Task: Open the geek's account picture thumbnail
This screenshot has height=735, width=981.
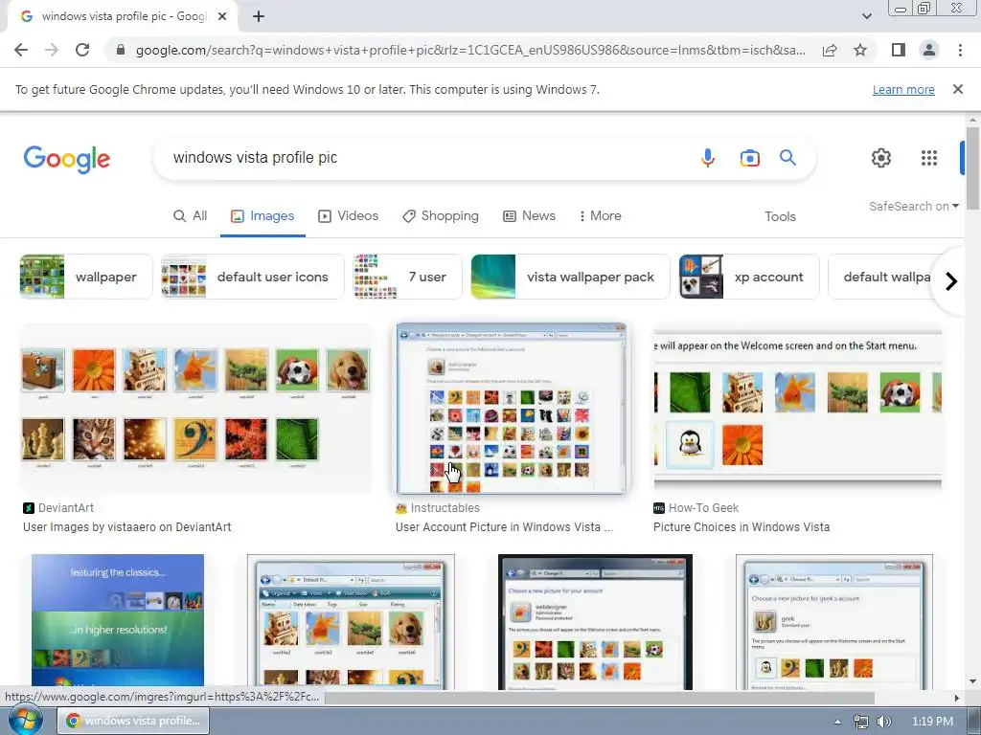Action: (x=834, y=621)
